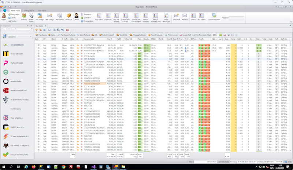Open the Buy Sell Report
Screen dimensions: 293x170
pos(116,18)
